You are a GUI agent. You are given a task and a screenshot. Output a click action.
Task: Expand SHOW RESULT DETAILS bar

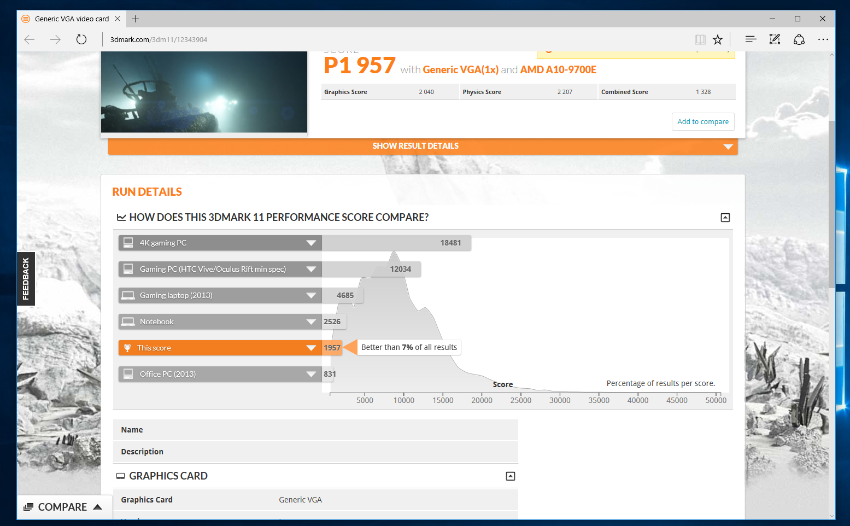click(423, 146)
